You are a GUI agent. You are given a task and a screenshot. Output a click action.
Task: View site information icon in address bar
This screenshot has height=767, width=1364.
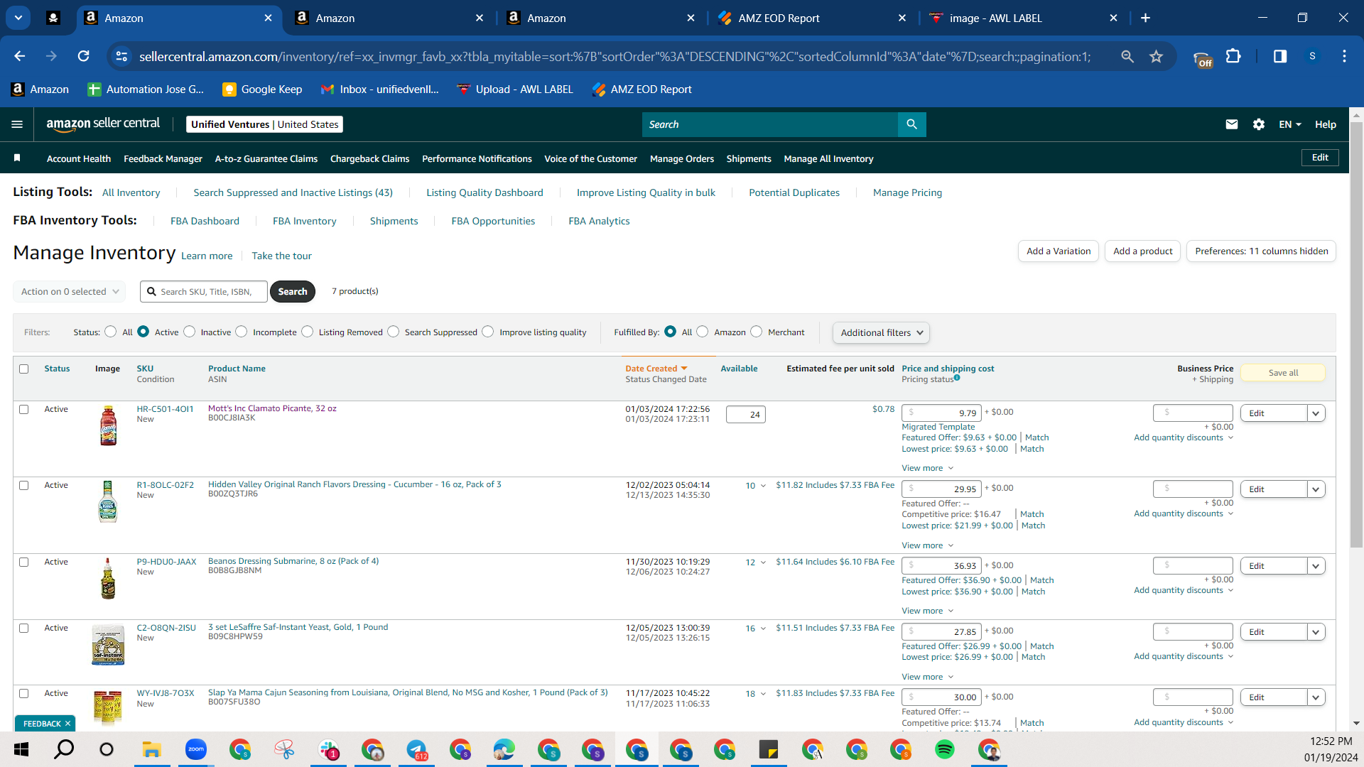(121, 56)
